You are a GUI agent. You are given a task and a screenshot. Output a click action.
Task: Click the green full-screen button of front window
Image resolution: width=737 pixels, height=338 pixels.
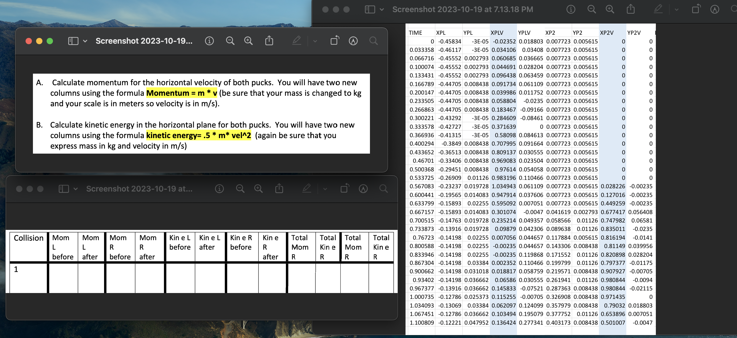(50, 41)
